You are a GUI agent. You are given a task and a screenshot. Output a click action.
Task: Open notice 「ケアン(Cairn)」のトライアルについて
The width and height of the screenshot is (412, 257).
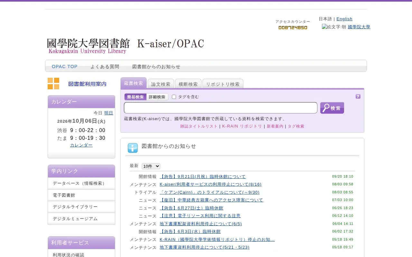pyautogui.click(x=210, y=192)
